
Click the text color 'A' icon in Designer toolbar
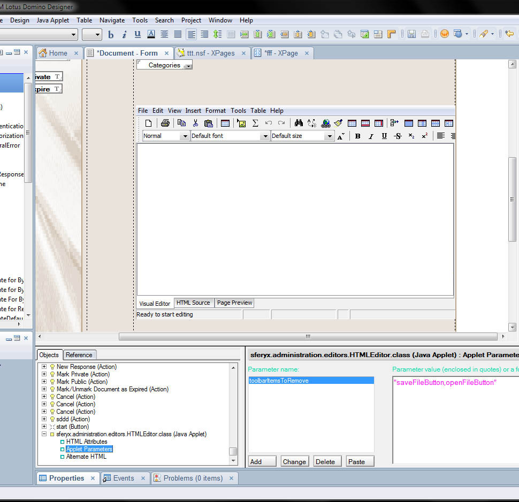point(151,34)
